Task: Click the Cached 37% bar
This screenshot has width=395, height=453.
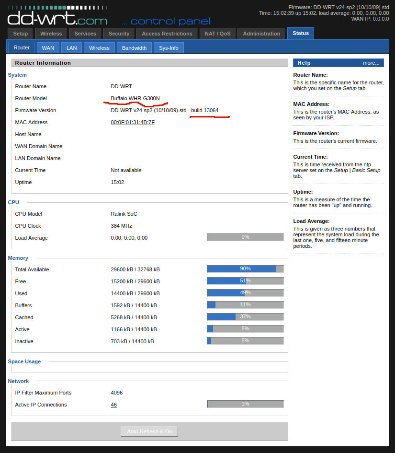Action: pyautogui.click(x=245, y=317)
